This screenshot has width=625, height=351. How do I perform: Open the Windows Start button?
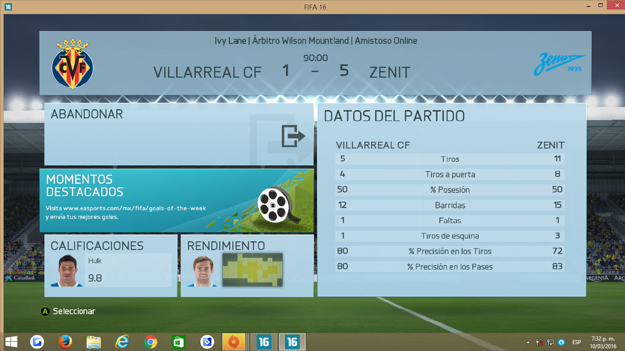[11, 342]
